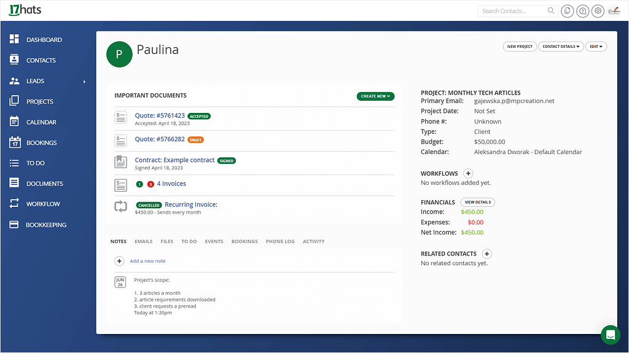
Task: Click the green badge showing 1 invoice
Action: 139,184
